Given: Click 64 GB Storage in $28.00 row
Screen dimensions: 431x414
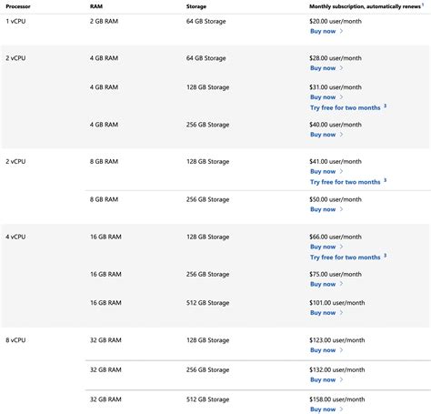Looking at the screenshot, I should pos(206,58).
